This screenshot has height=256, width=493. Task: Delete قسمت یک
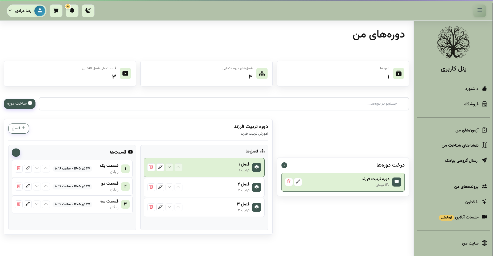pos(19,168)
